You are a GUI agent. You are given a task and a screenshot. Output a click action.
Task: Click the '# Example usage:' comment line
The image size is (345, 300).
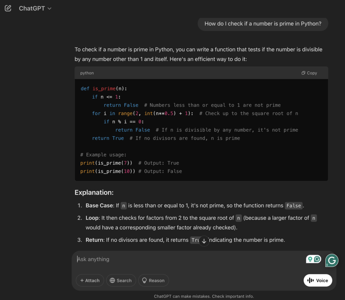coord(103,155)
